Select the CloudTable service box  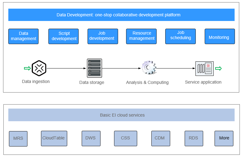[54, 138]
